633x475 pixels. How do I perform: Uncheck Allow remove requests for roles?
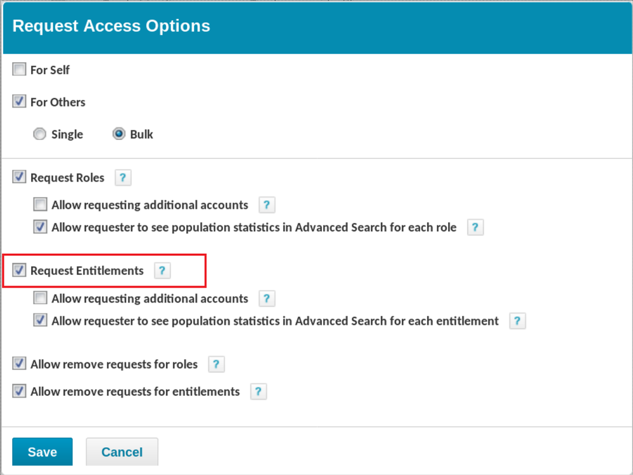tap(20, 364)
